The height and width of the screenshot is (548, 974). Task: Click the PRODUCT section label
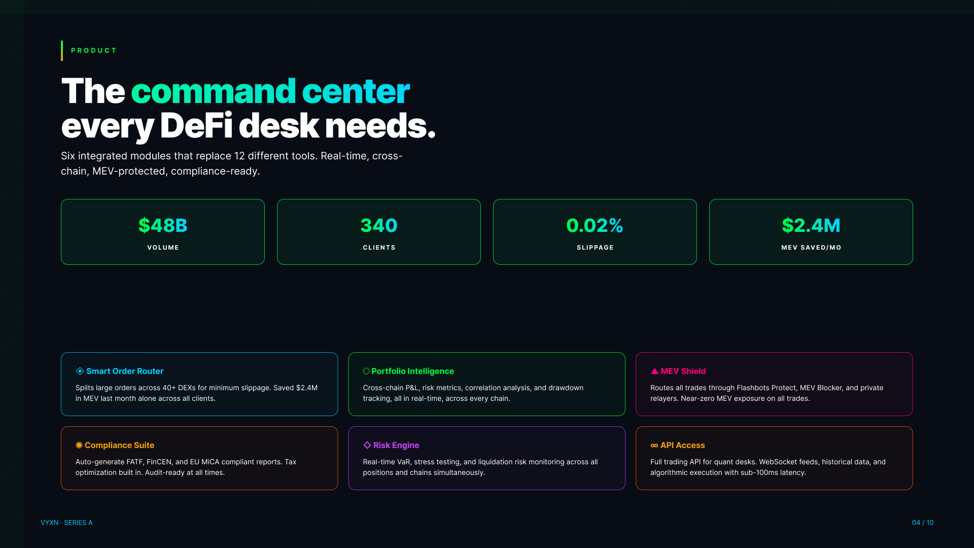[x=94, y=51]
